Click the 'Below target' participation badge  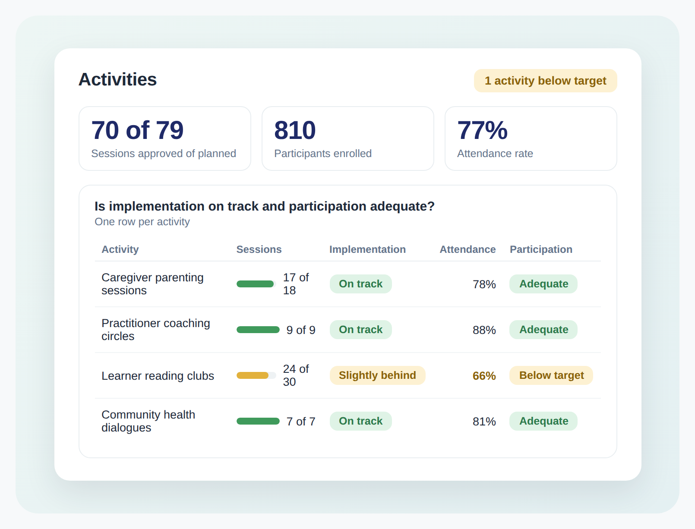(551, 375)
